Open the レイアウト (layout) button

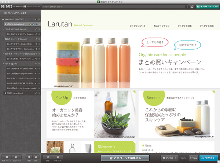(58, 157)
